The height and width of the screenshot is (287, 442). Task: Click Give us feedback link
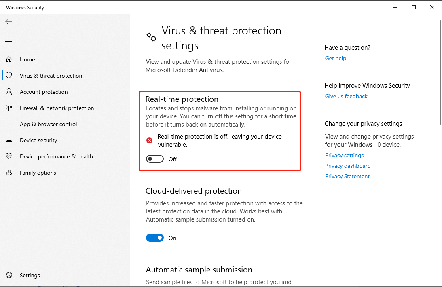tap(346, 96)
